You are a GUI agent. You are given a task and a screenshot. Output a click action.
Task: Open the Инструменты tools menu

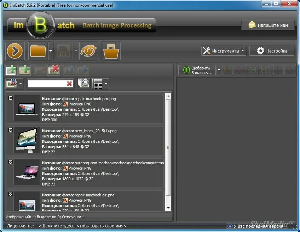pyautogui.click(x=224, y=51)
